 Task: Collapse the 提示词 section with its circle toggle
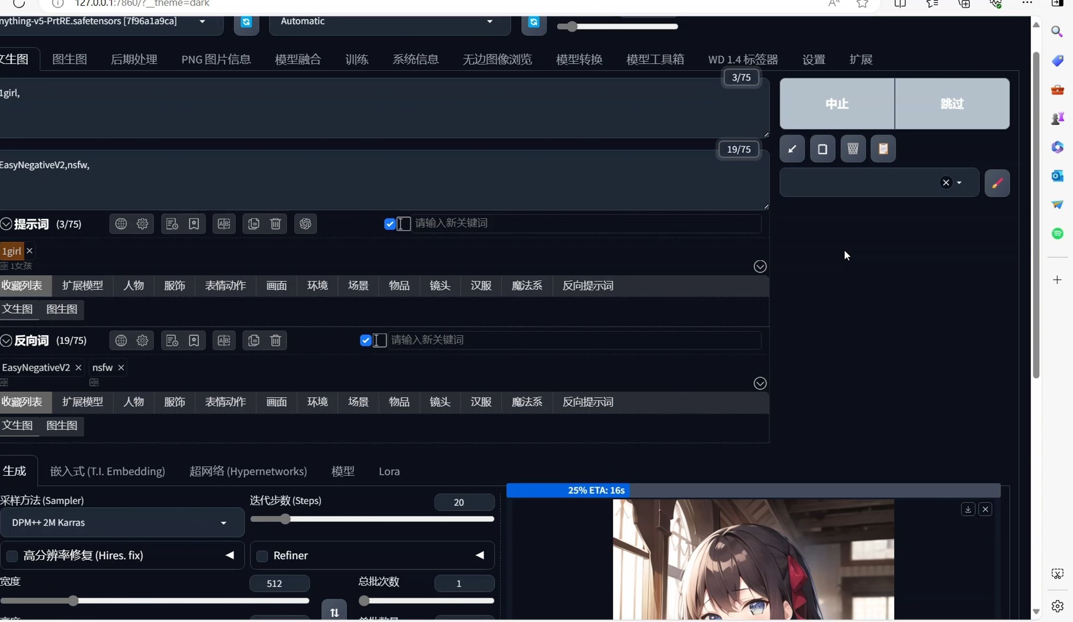coord(6,224)
